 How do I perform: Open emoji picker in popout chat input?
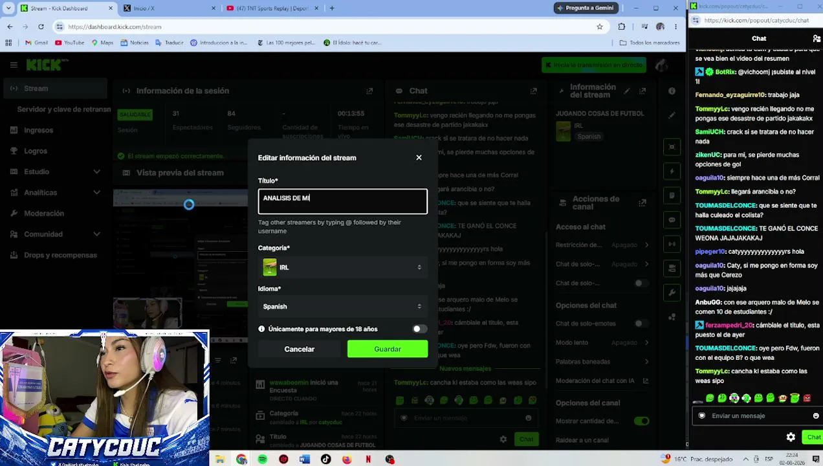[816, 416]
